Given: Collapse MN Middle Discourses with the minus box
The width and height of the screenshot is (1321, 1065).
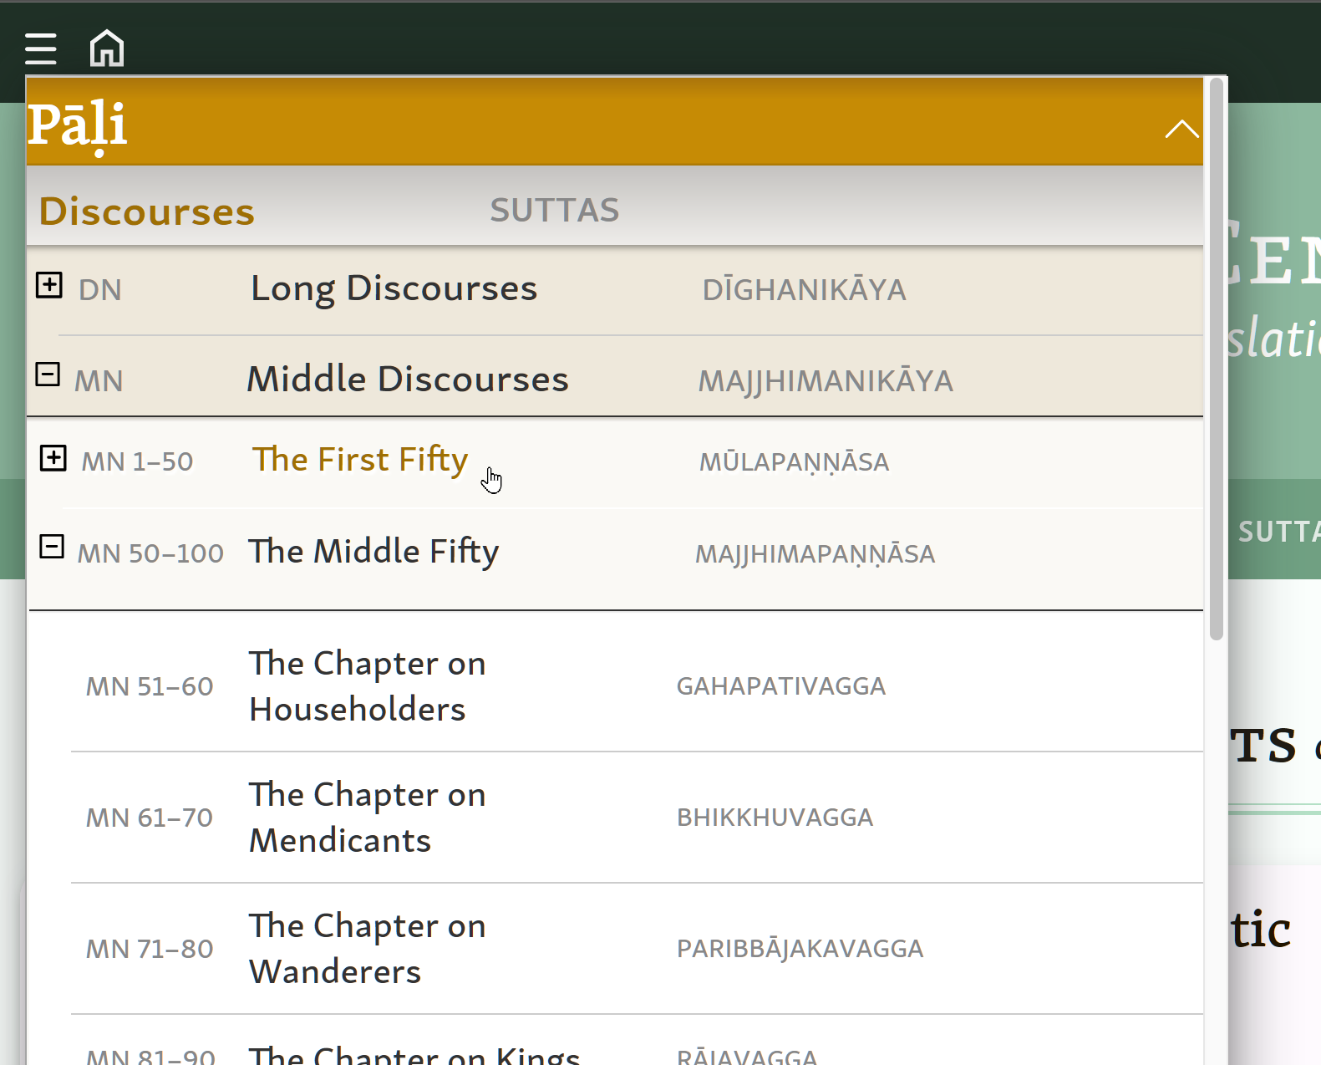Looking at the screenshot, I should coord(48,374).
